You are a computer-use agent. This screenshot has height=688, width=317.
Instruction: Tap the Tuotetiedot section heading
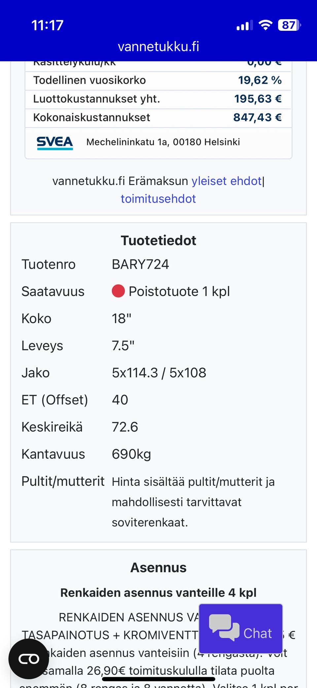pyautogui.click(x=158, y=241)
